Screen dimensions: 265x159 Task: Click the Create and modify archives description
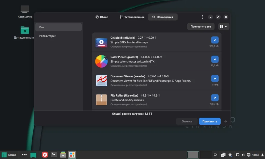[x=127, y=100]
